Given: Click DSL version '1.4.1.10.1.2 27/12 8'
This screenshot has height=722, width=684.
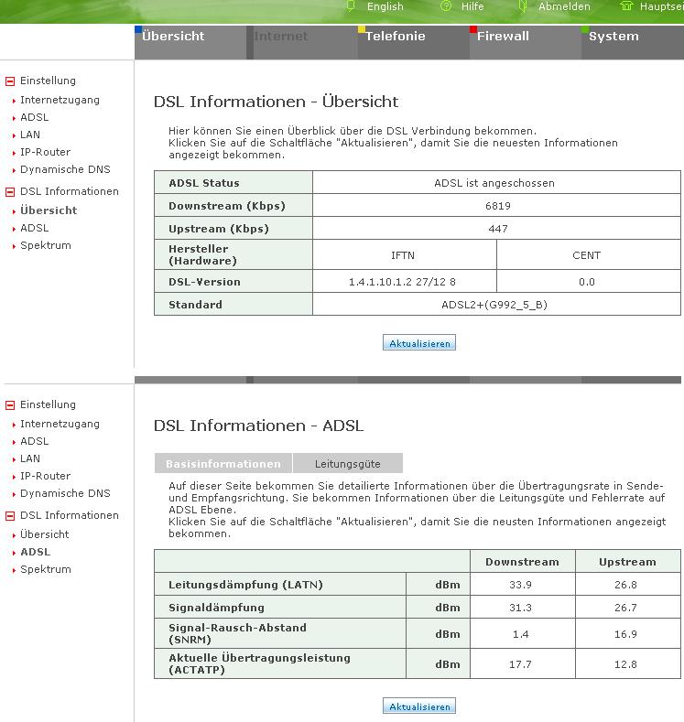Looking at the screenshot, I should point(402,282).
